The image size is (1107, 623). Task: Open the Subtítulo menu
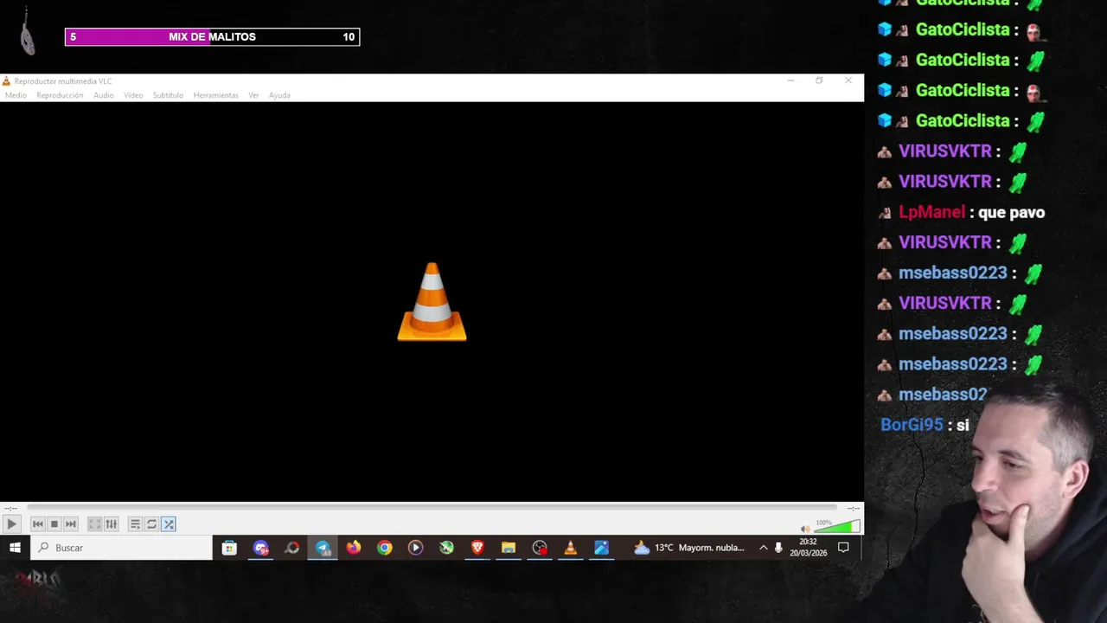pyautogui.click(x=168, y=95)
